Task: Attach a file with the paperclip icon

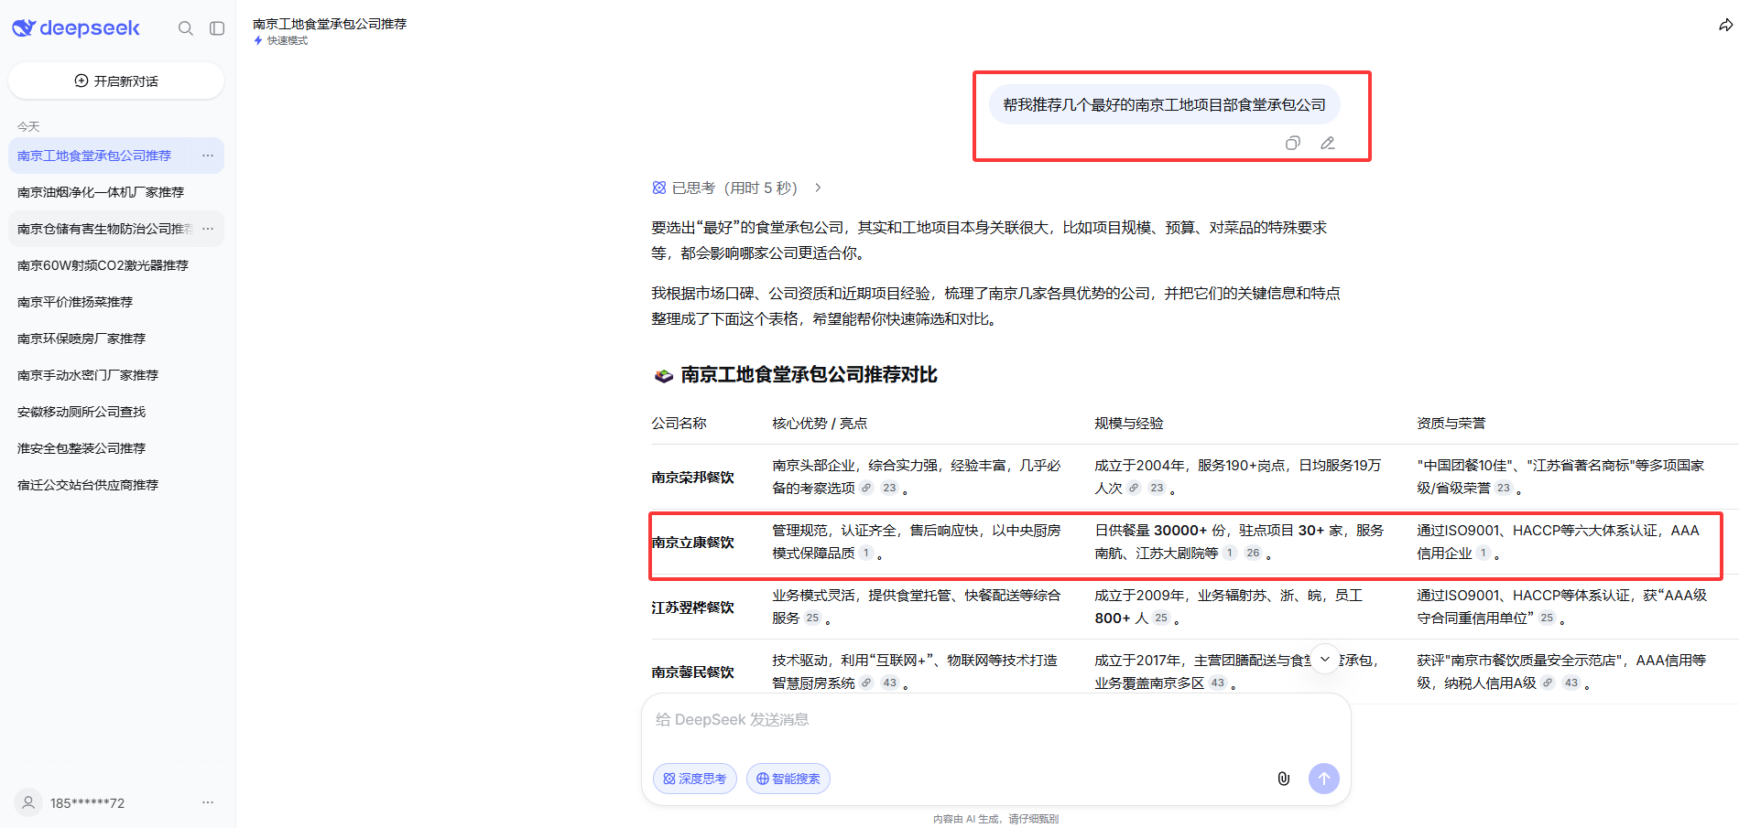Action: (1284, 779)
